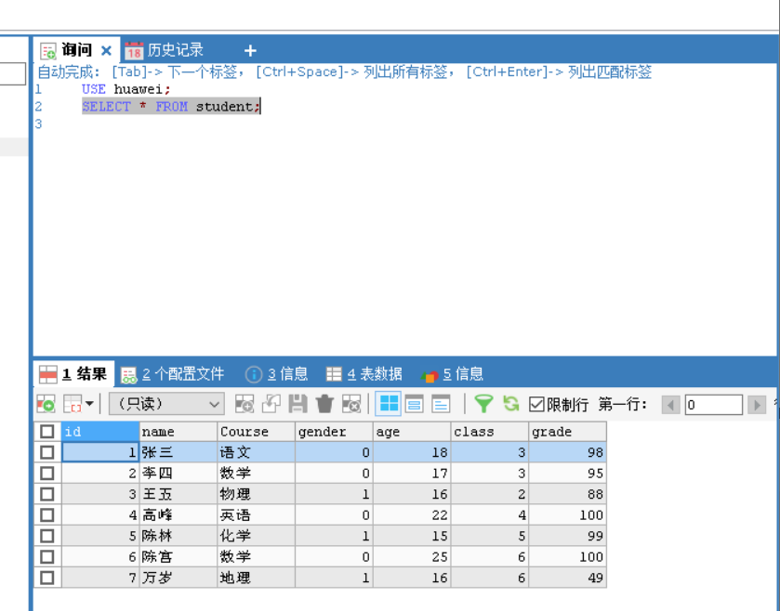Check the row checkbox for 万岁
Image resolution: width=780 pixels, height=611 pixels.
[47, 578]
